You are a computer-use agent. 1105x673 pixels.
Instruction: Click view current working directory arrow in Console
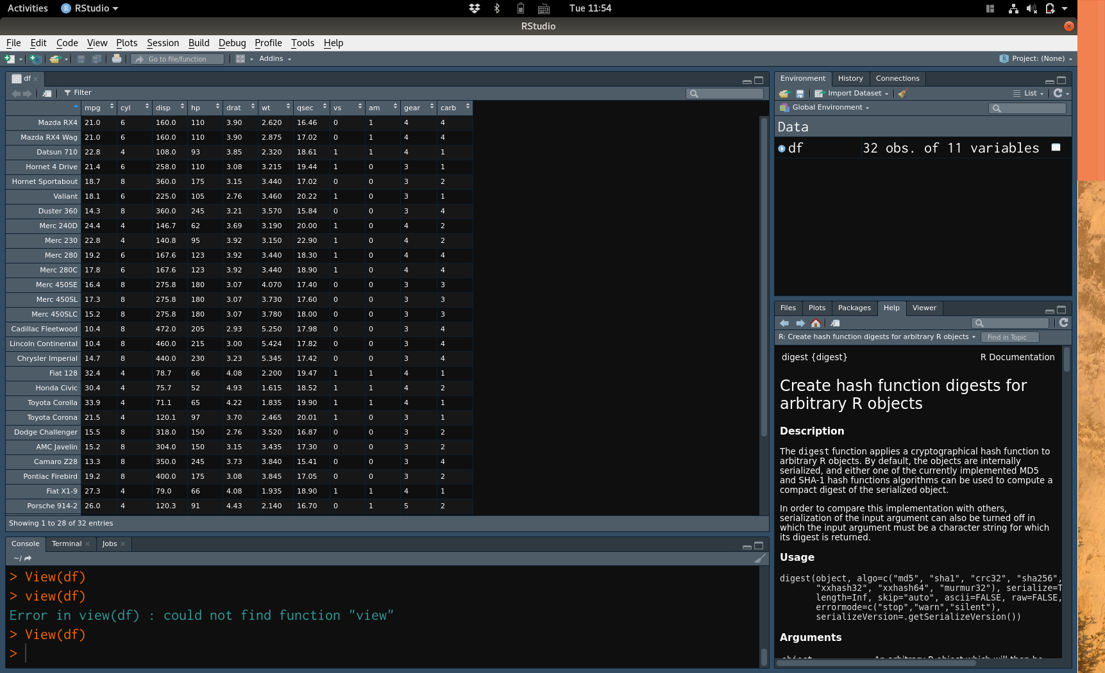coord(28,558)
